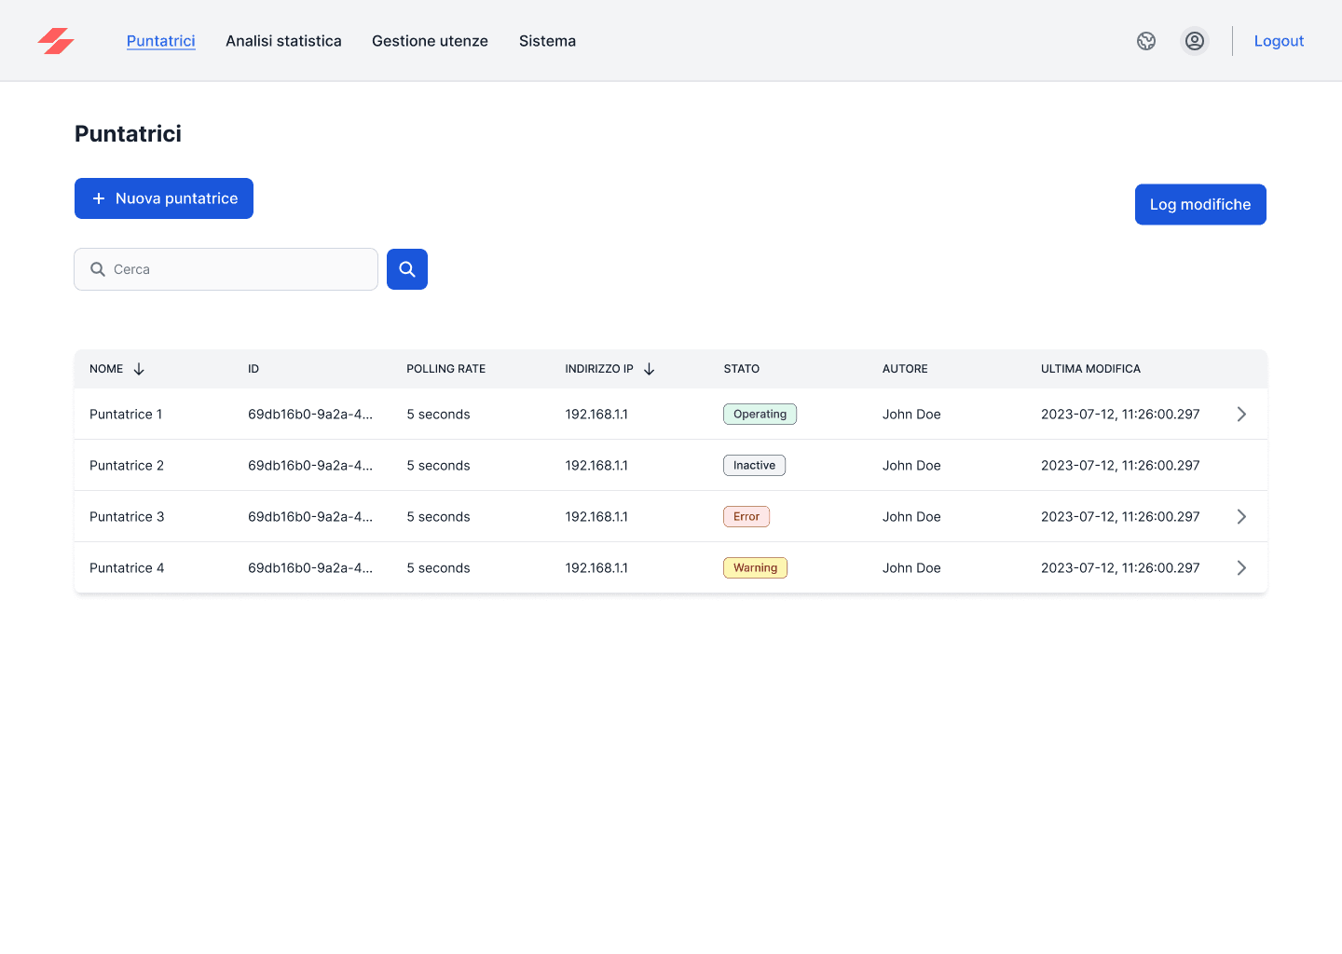The width and height of the screenshot is (1342, 954).
Task: Expand the Puntatrice 4 row chevron
Action: click(1241, 568)
